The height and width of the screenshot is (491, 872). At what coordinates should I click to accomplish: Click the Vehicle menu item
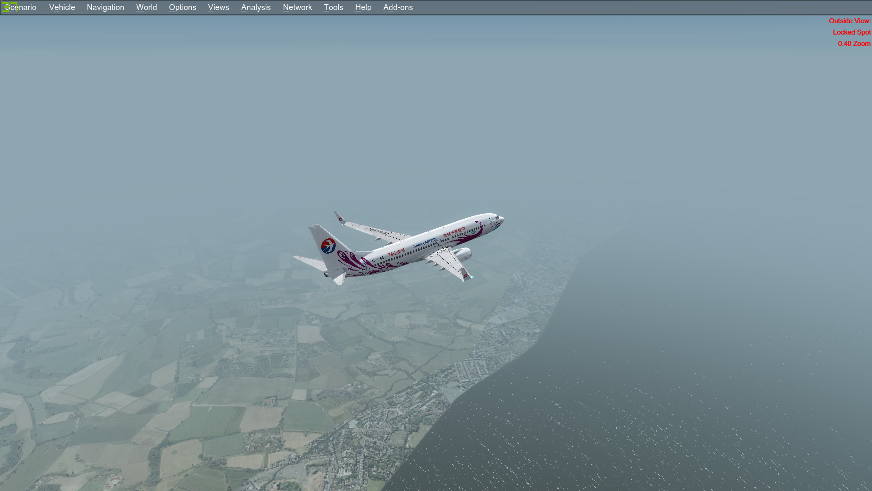coord(62,7)
